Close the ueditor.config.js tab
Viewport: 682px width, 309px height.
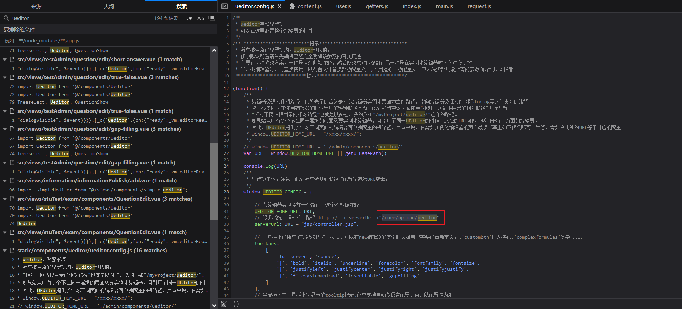(280, 6)
